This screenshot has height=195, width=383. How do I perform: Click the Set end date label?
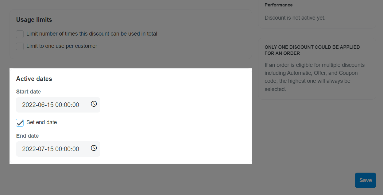pos(42,122)
